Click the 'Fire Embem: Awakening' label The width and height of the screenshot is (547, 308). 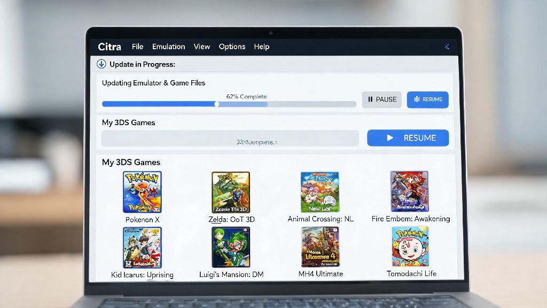[x=411, y=219]
